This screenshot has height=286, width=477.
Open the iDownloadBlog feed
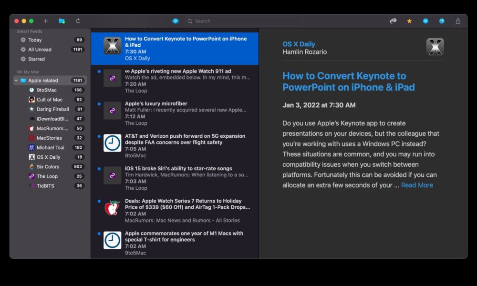[50, 119]
